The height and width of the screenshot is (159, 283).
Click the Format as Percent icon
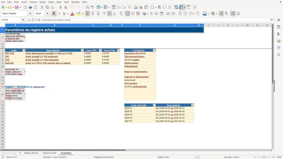pos(151,14)
